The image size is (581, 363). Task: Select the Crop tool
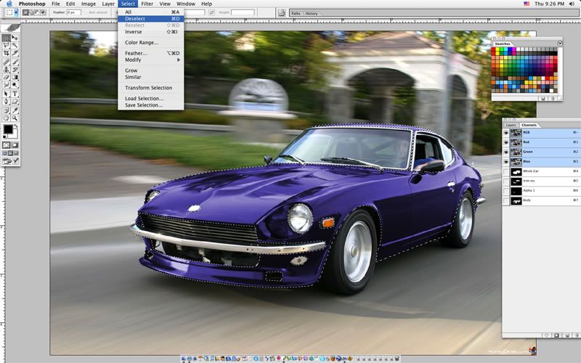pyautogui.click(x=7, y=53)
